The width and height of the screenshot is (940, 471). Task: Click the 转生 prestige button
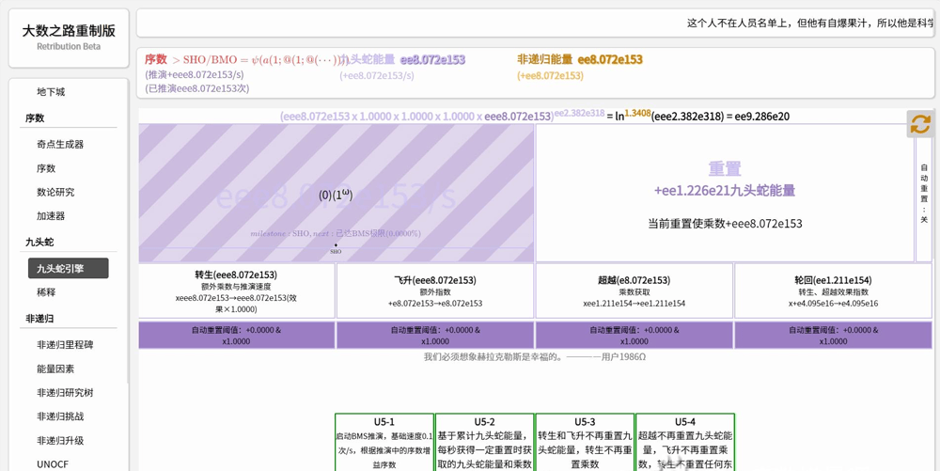click(x=236, y=291)
